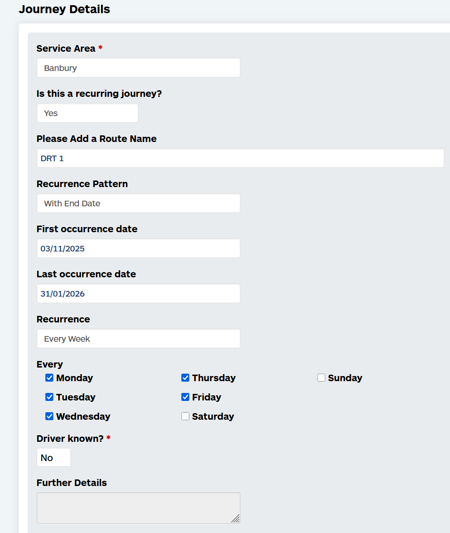Screen dimensions: 450x533
Task: Open the Driver known dropdown showing No
Action: (54, 457)
